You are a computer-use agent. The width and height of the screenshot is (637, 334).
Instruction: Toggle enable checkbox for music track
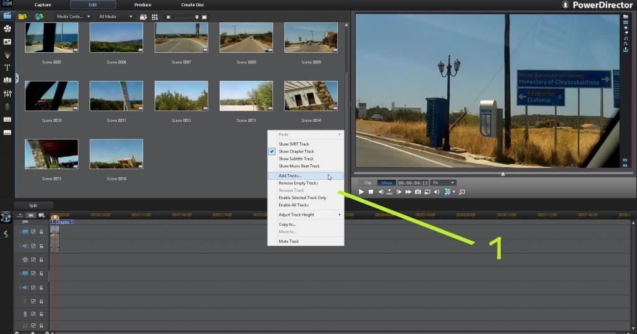(34, 325)
